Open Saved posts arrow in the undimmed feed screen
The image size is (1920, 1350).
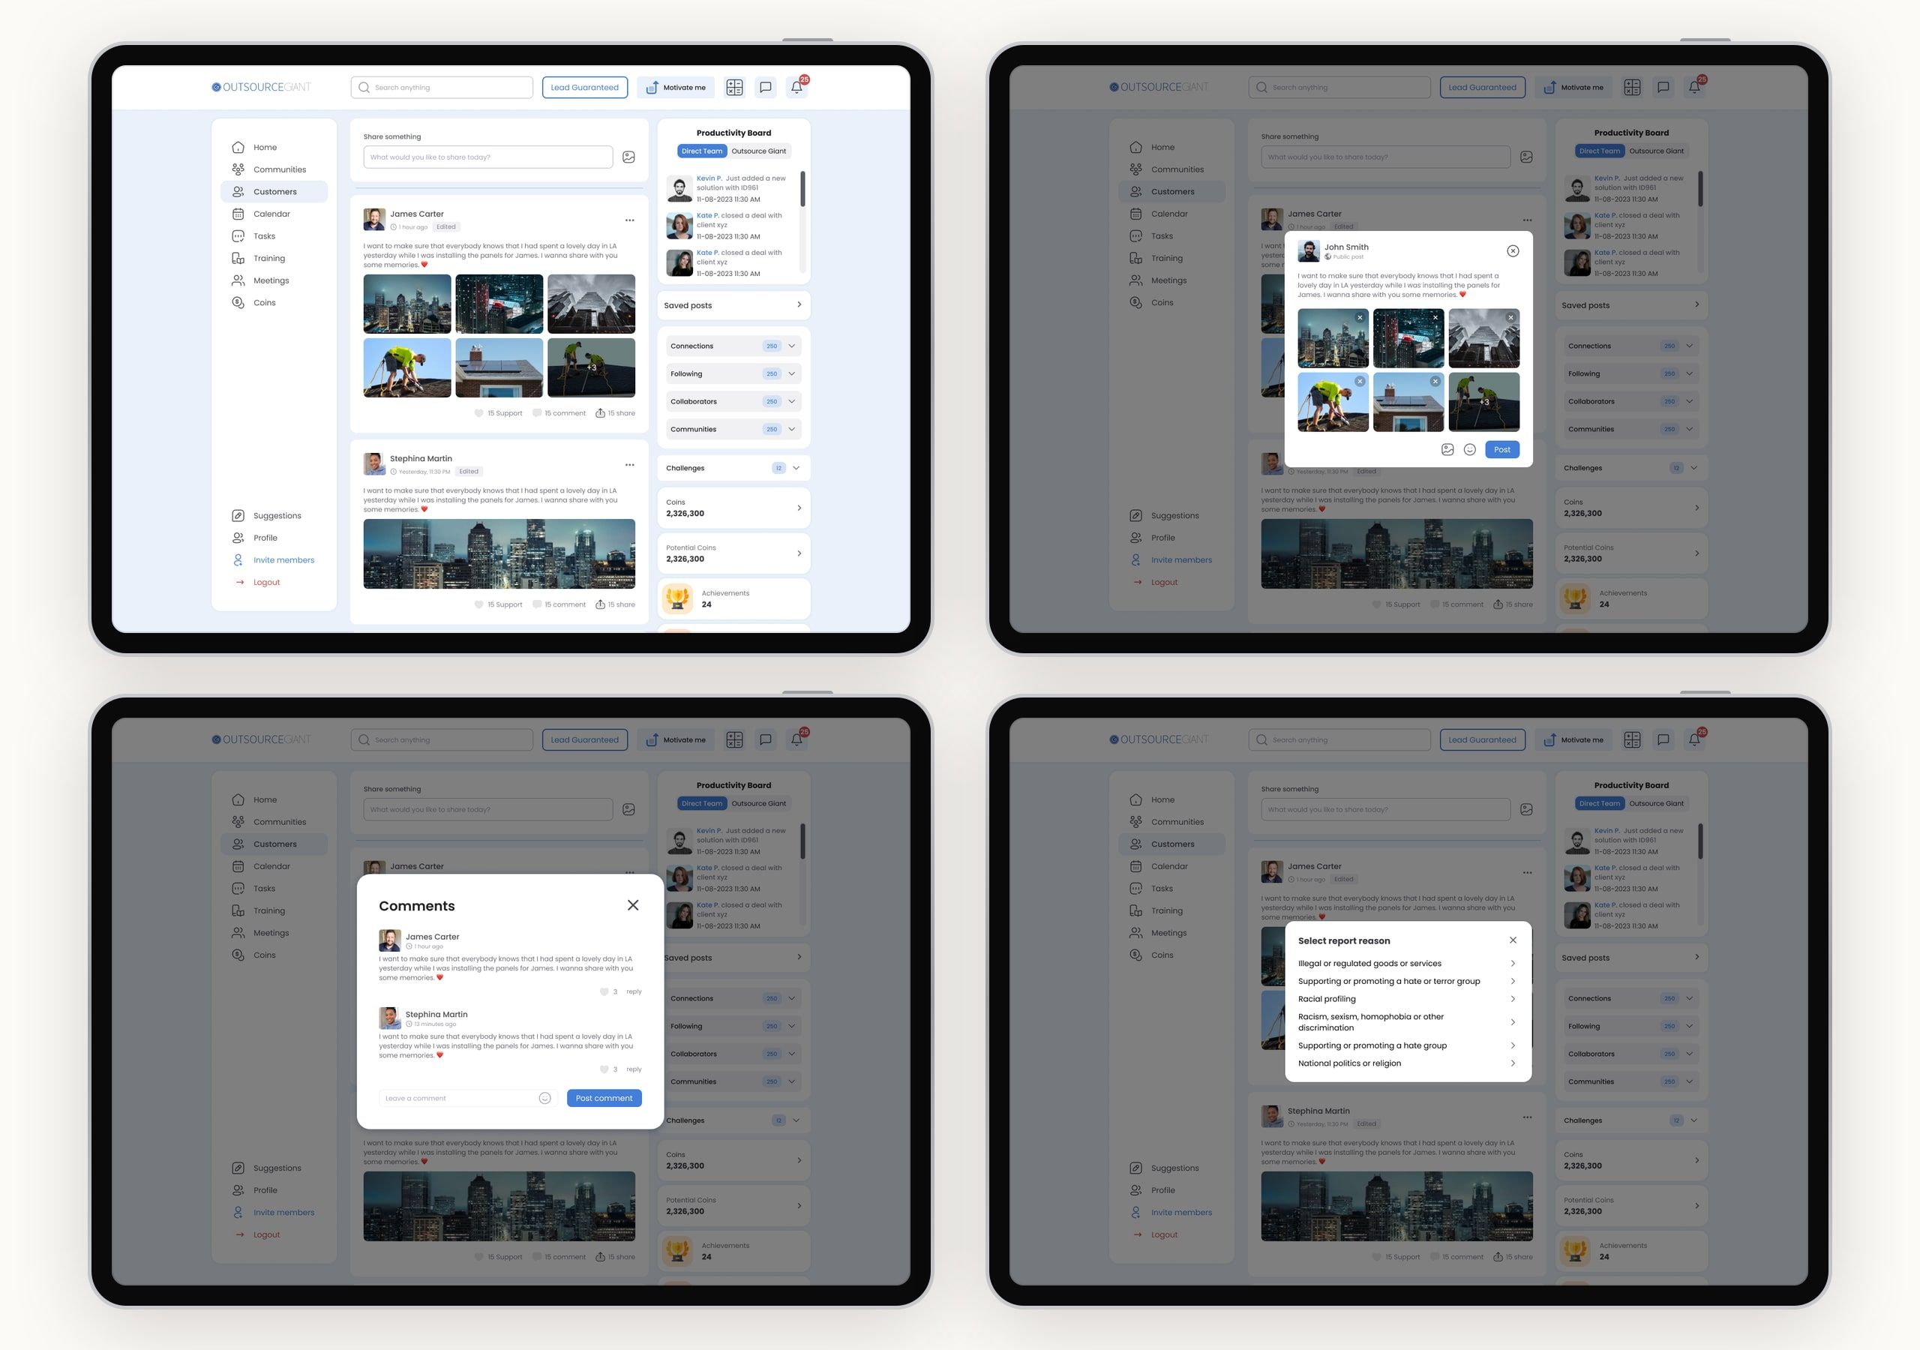coord(799,305)
